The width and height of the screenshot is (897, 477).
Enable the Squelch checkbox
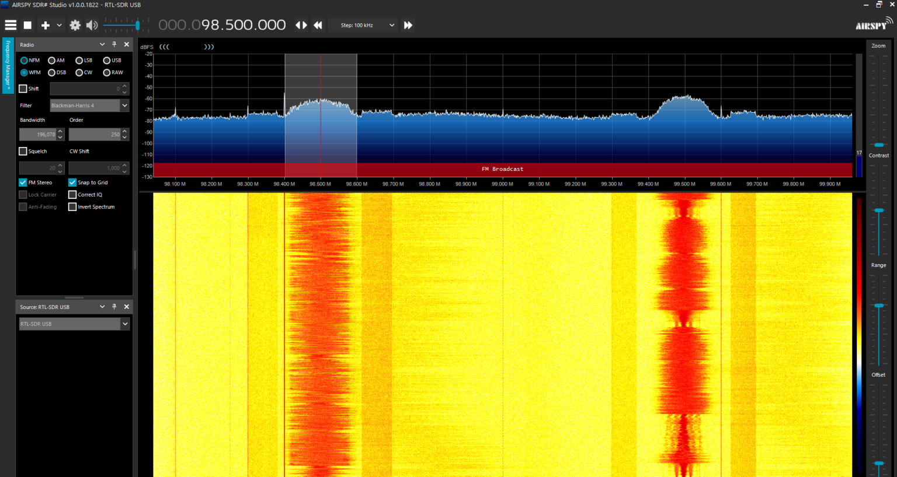[x=23, y=151]
